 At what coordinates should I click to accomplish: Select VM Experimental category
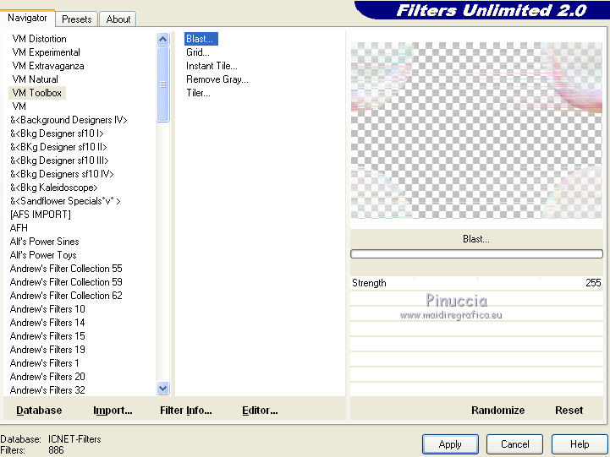click(46, 52)
